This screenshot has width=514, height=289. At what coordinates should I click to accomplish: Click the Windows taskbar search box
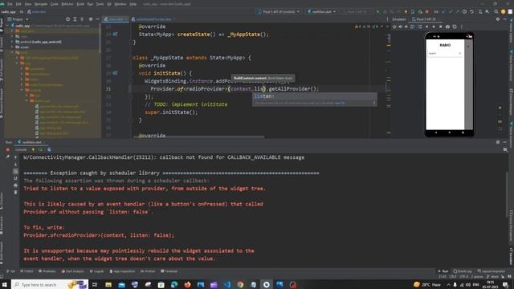tap(50, 285)
